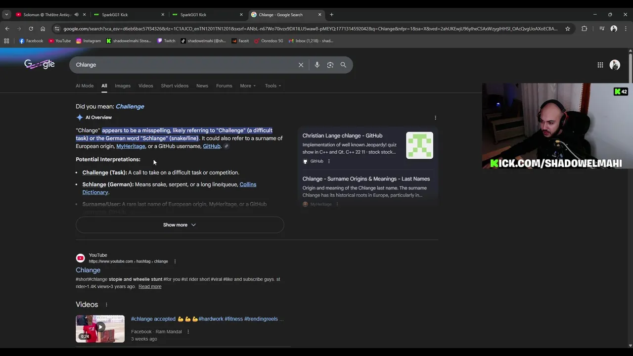Screen dimensions: 633x356
Task: Expand the More search filters dropdown
Action: (x=248, y=86)
